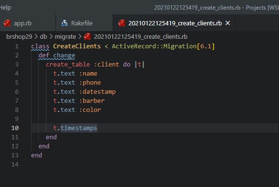Click the 'class' keyword on line 1
This screenshot has width=279, height=187.
40,46
